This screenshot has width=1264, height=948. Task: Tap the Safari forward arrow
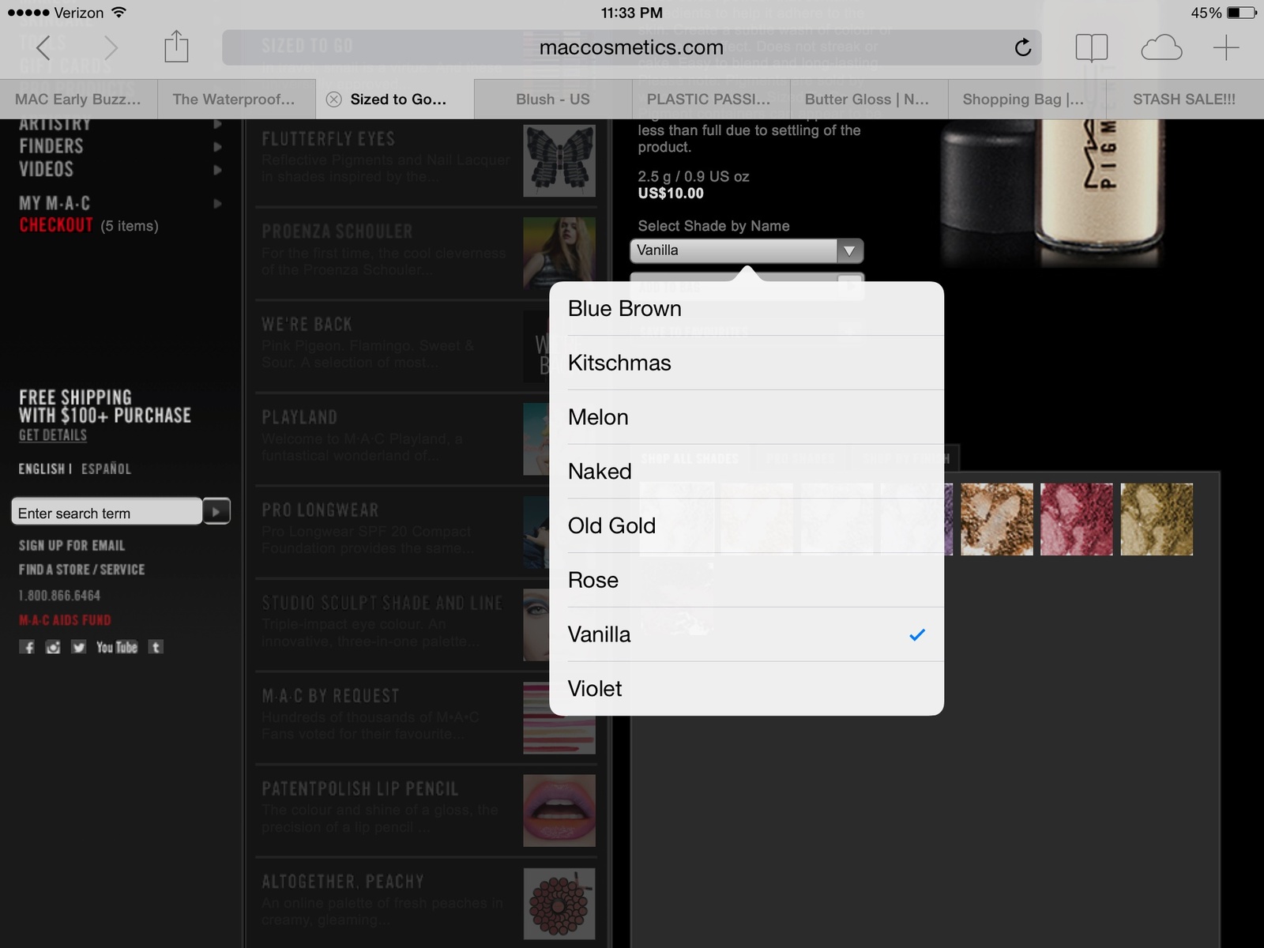tap(111, 48)
